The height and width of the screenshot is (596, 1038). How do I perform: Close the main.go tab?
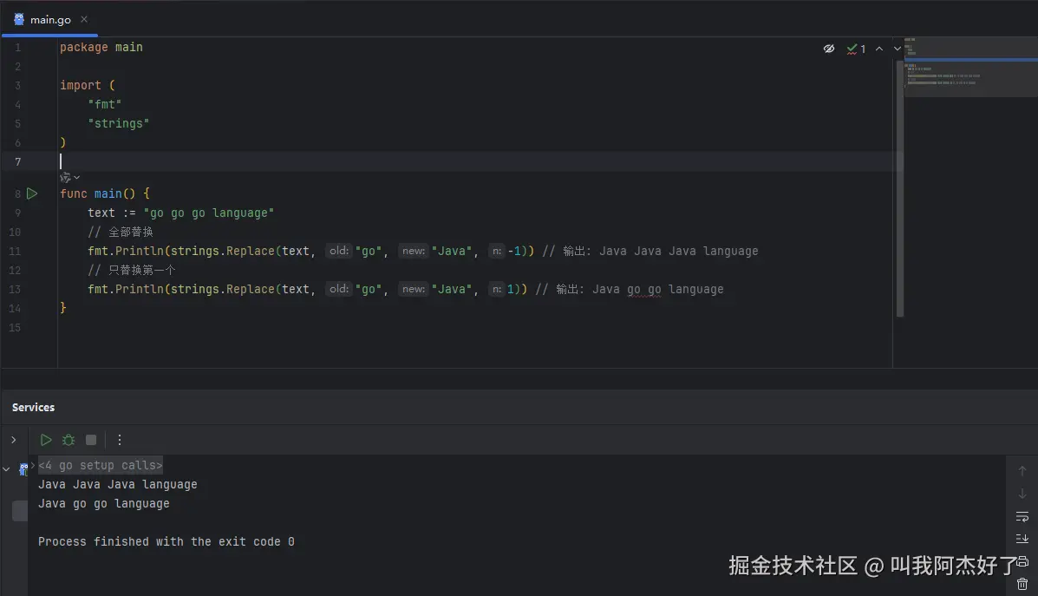coord(84,19)
